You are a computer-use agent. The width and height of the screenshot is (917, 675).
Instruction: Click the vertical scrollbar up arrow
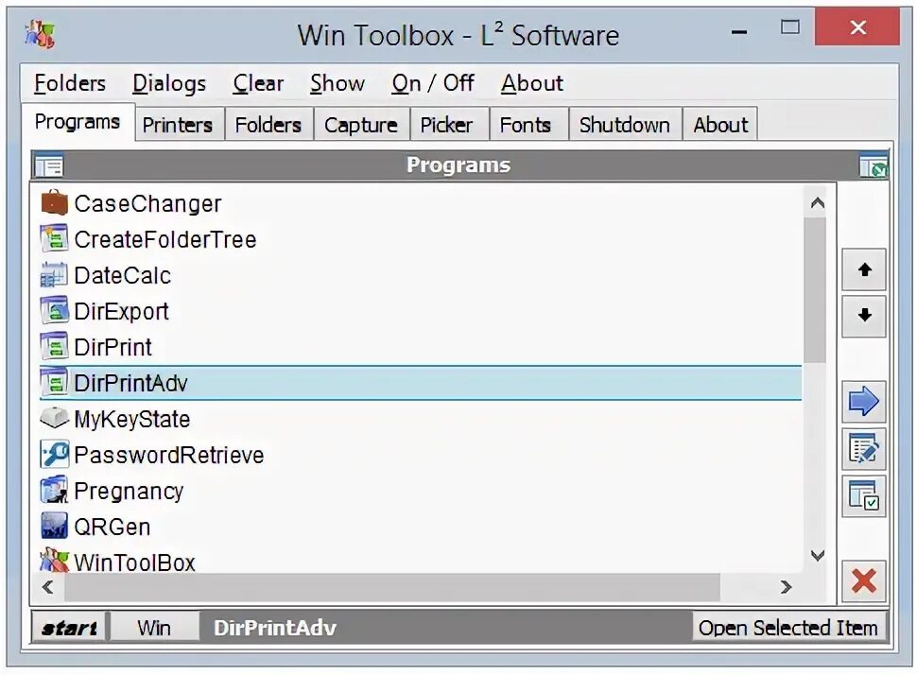point(818,203)
